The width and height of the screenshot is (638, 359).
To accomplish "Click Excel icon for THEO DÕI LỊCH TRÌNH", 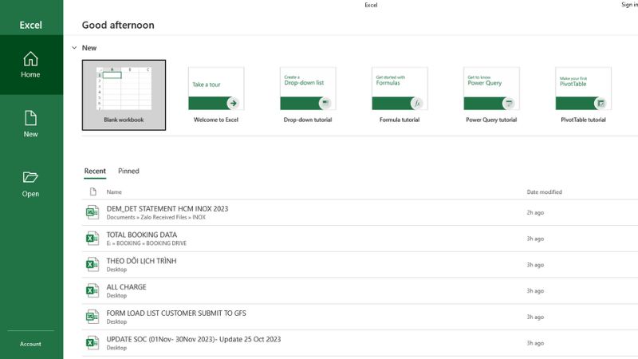I will pos(93,265).
